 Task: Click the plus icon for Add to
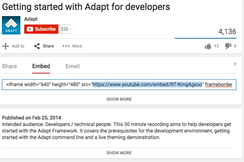[x=5, y=46]
